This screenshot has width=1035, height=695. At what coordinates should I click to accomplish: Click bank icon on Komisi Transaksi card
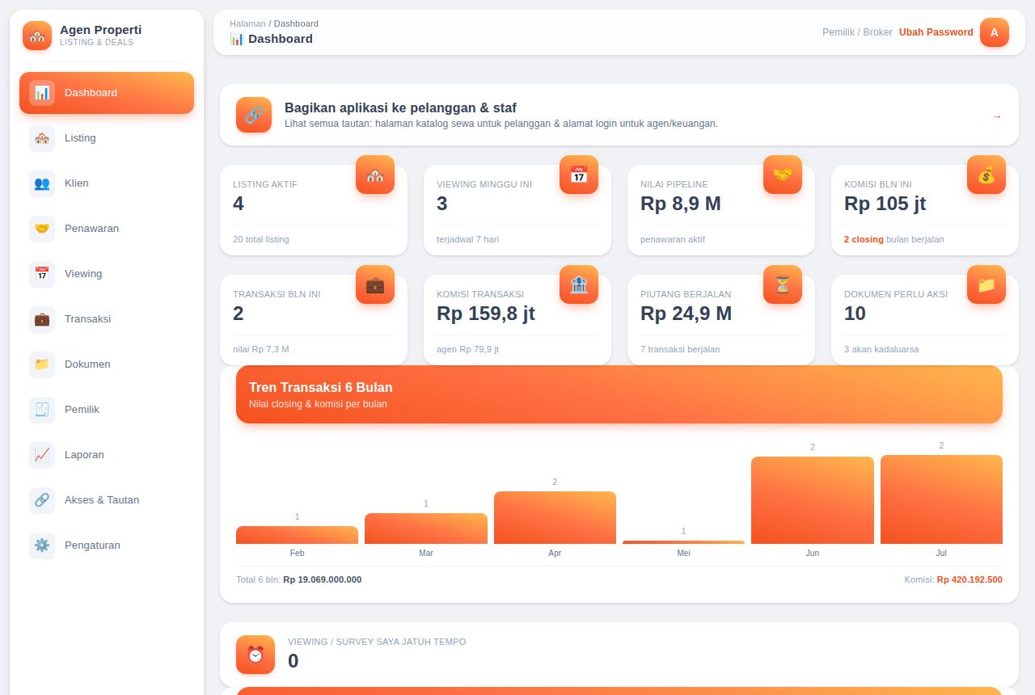click(x=579, y=284)
